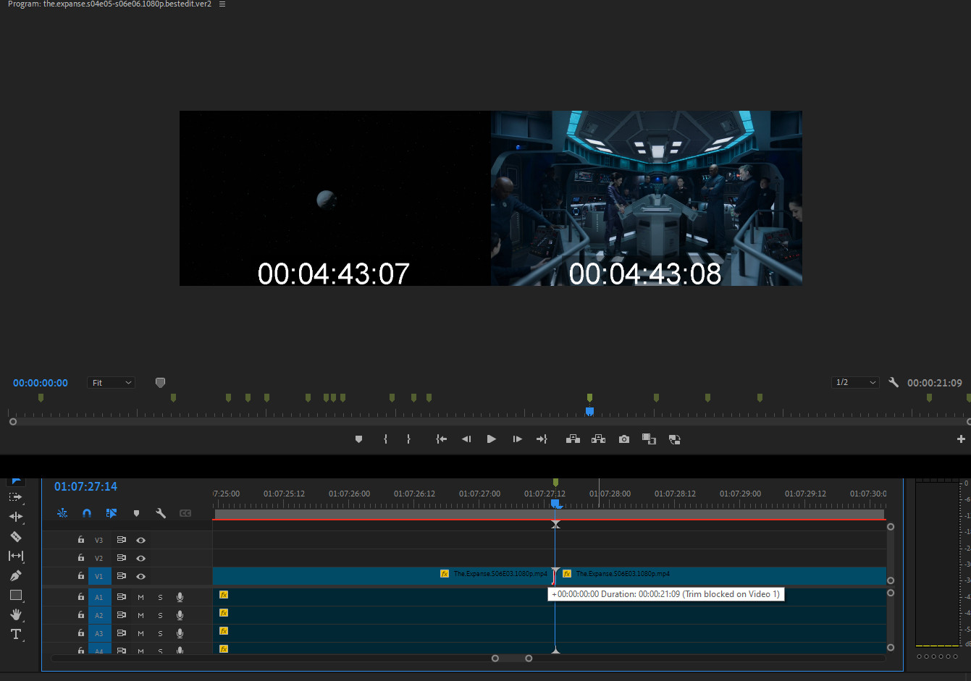The height and width of the screenshot is (681, 971).
Task: Click the timeline timecode 01:07:27:14
Action: (x=85, y=487)
